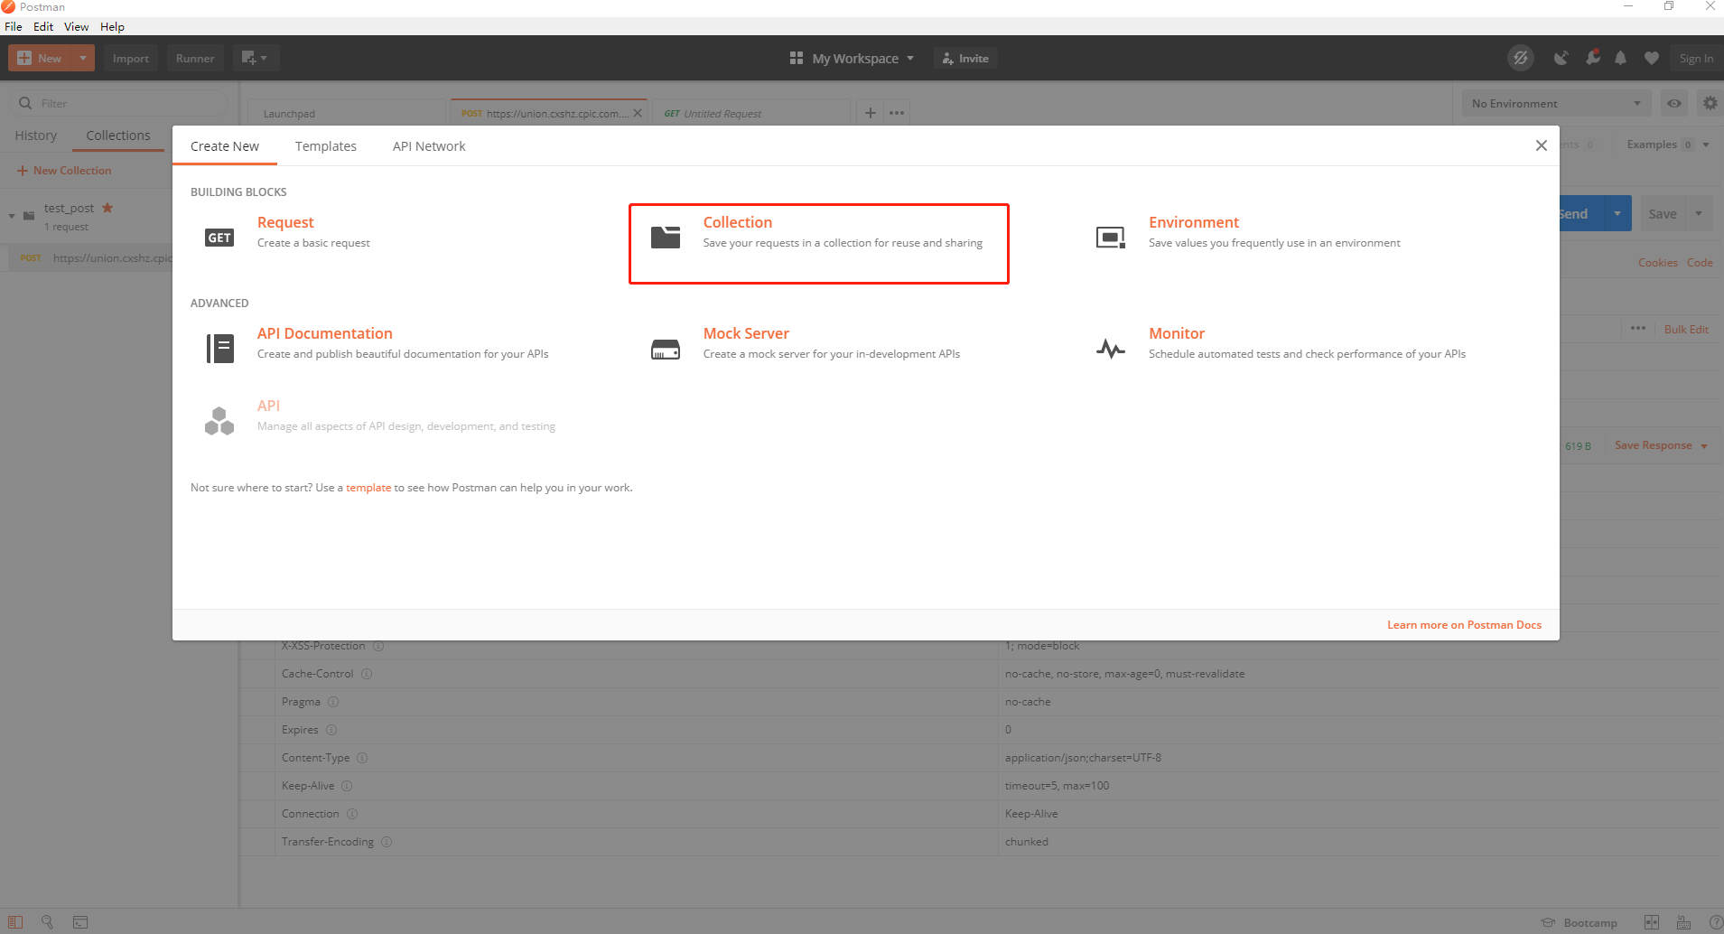The width and height of the screenshot is (1724, 934).
Task: Click the GET Request icon in dialog
Action: click(219, 238)
